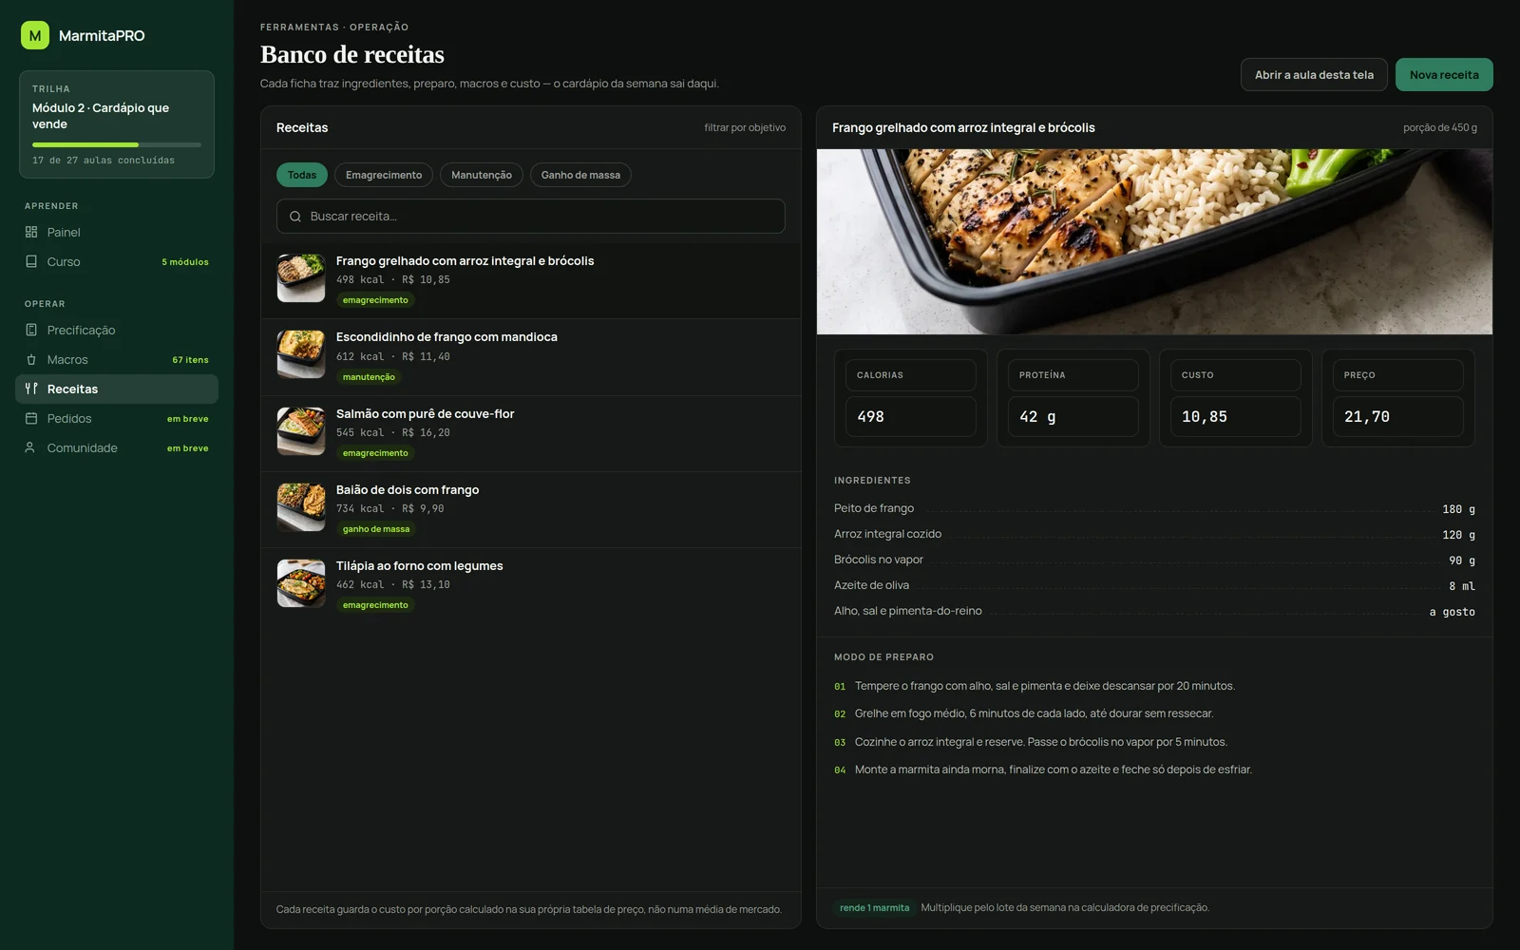Select the Todas filter chip
Viewport: 1520px width, 950px height.
click(302, 175)
